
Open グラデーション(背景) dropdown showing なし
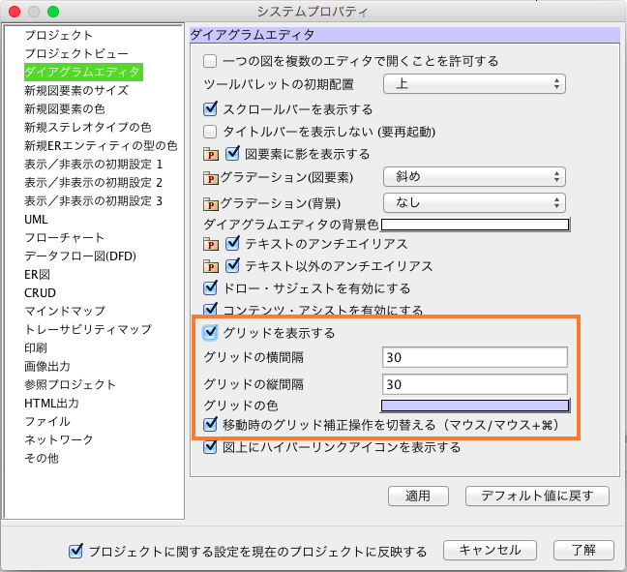pyautogui.click(x=474, y=202)
